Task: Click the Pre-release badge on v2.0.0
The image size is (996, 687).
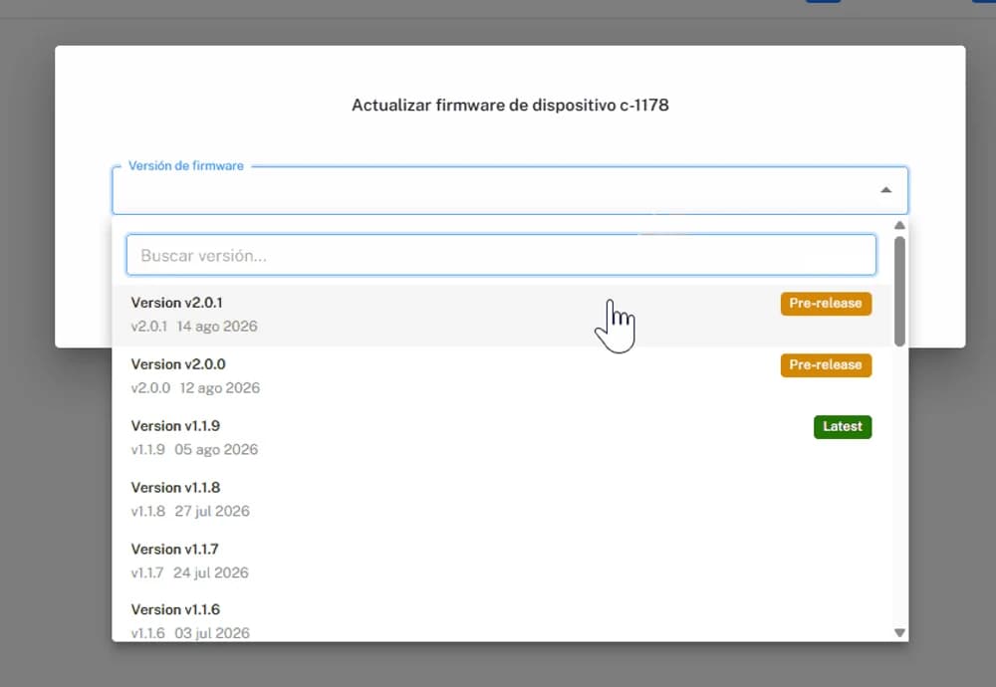Action: tap(826, 365)
